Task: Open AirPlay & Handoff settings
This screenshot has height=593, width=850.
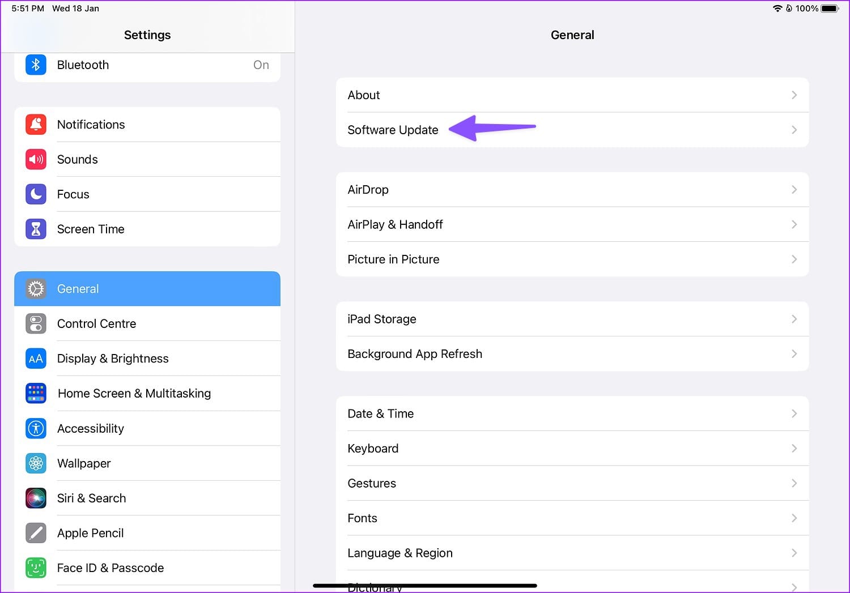Action: pyautogui.click(x=572, y=224)
